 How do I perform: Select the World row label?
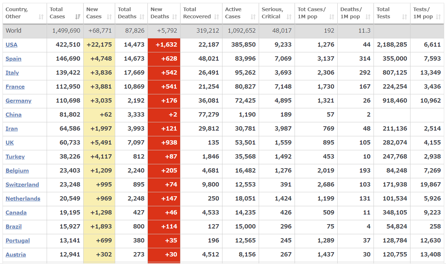pos(14,31)
